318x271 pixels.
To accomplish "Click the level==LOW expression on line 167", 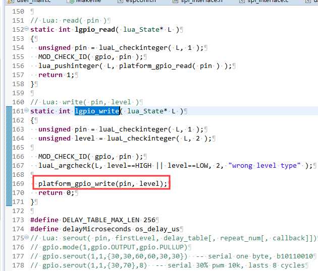I will coord(188,166).
